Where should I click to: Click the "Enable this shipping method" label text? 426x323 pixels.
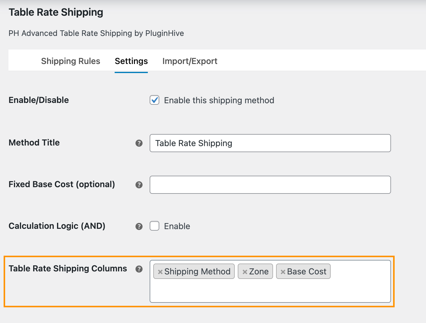(x=219, y=100)
